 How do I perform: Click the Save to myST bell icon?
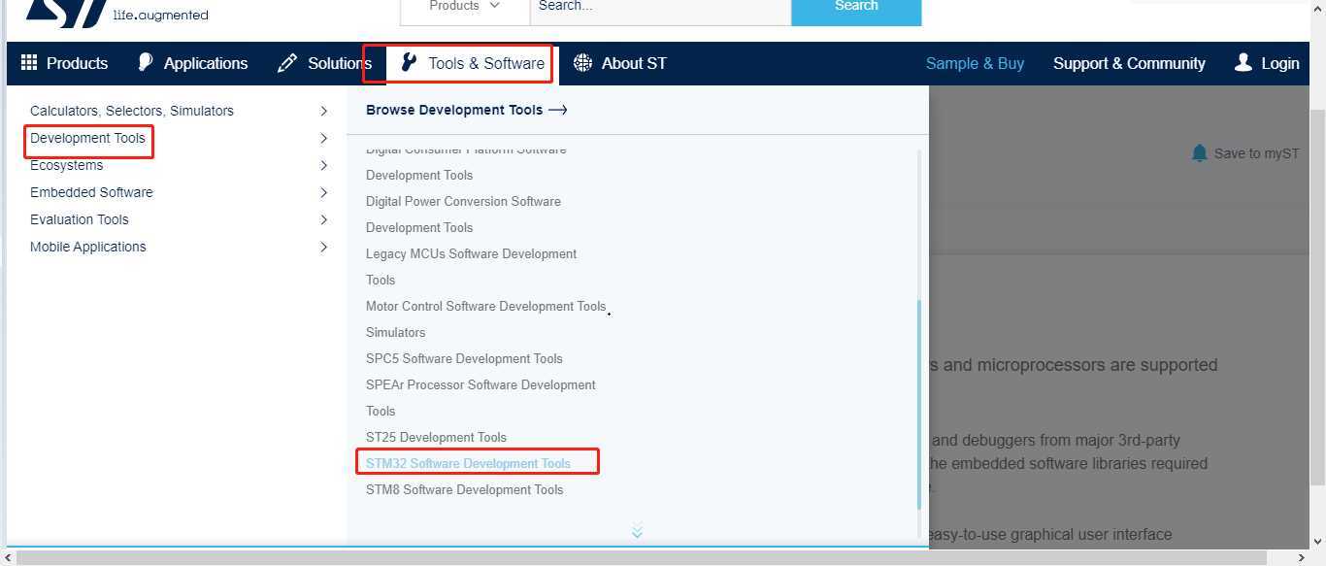pyautogui.click(x=1200, y=153)
